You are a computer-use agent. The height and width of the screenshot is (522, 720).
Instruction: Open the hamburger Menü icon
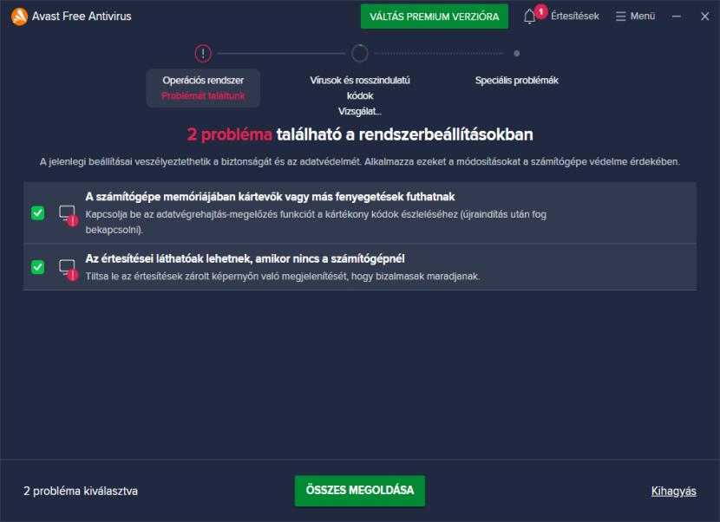pos(620,16)
